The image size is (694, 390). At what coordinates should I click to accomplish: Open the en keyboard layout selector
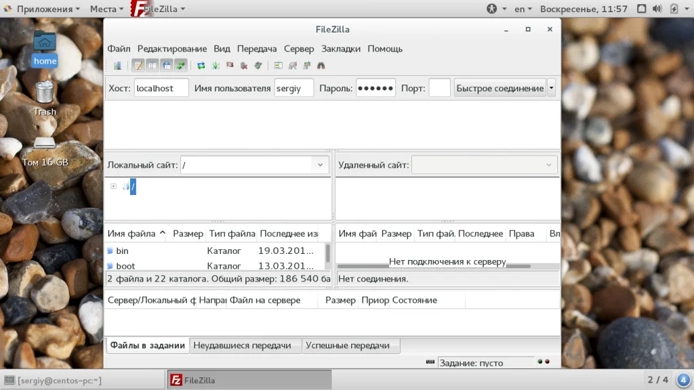[x=523, y=9]
